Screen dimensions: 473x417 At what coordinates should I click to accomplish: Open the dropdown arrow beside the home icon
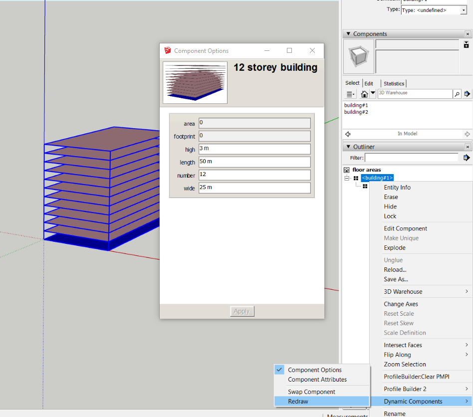point(372,93)
